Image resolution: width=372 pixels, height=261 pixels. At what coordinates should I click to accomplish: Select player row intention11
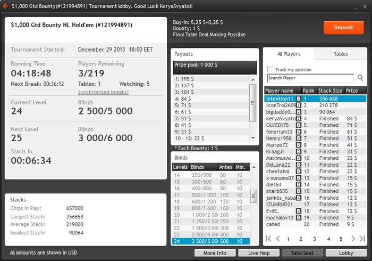pos(315,99)
